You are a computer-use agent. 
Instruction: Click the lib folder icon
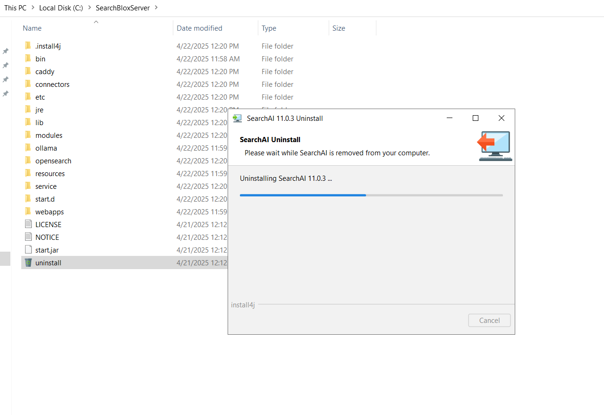pyautogui.click(x=28, y=122)
